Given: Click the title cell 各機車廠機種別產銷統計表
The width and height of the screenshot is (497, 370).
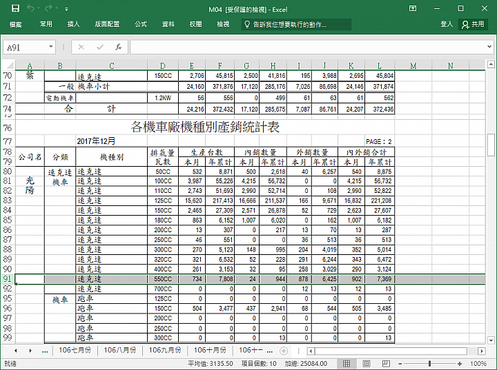Looking at the screenshot, I should click(x=205, y=127).
